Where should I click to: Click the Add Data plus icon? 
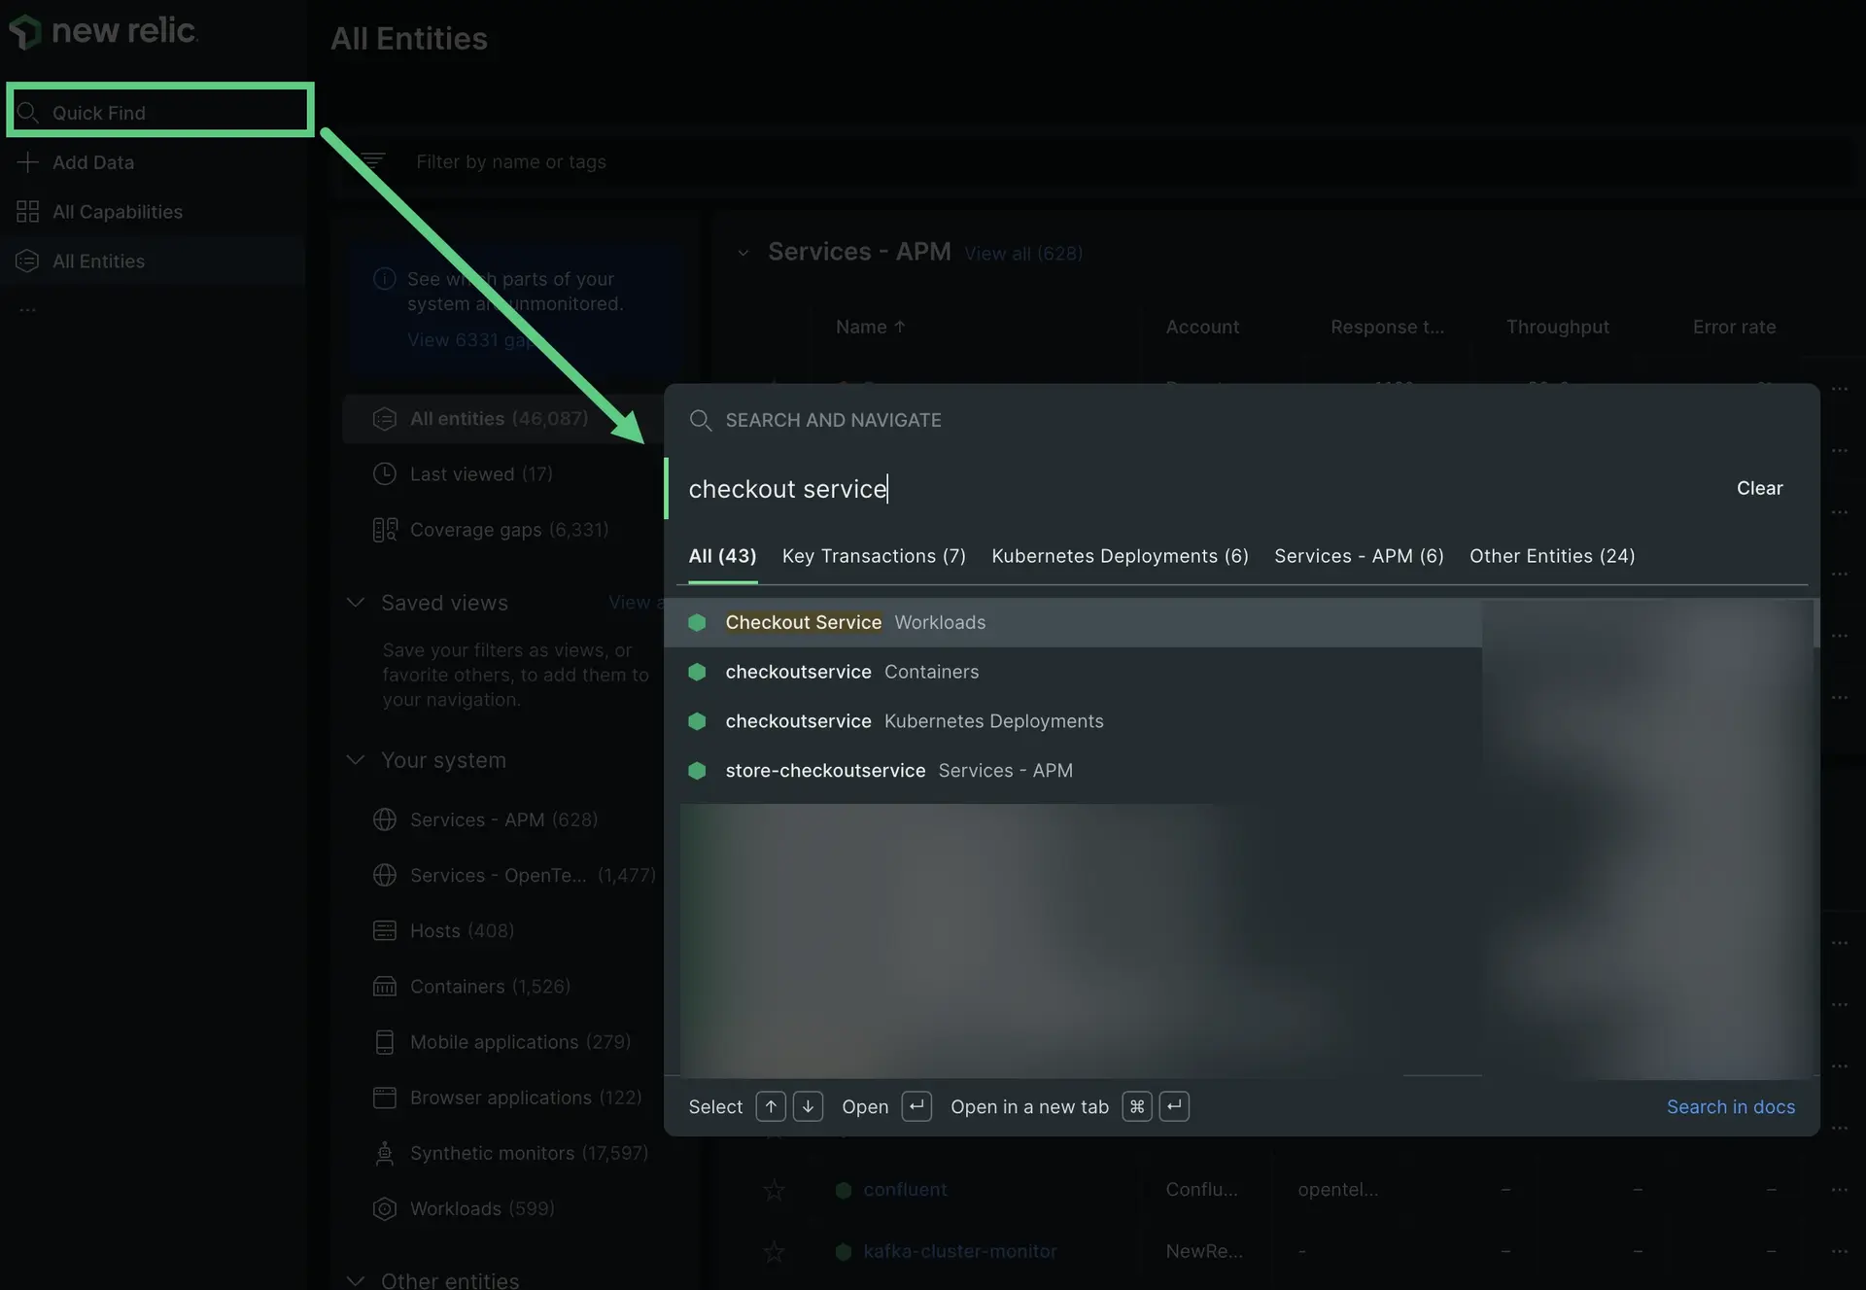click(27, 162)
